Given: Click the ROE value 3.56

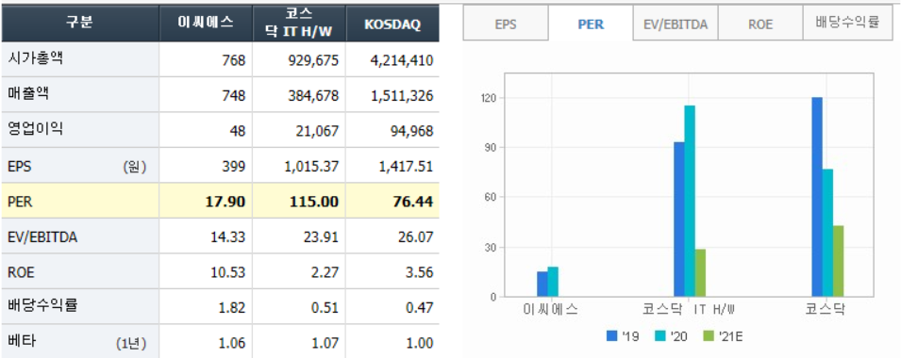Looking at the screenshot, I should point(421,272).
